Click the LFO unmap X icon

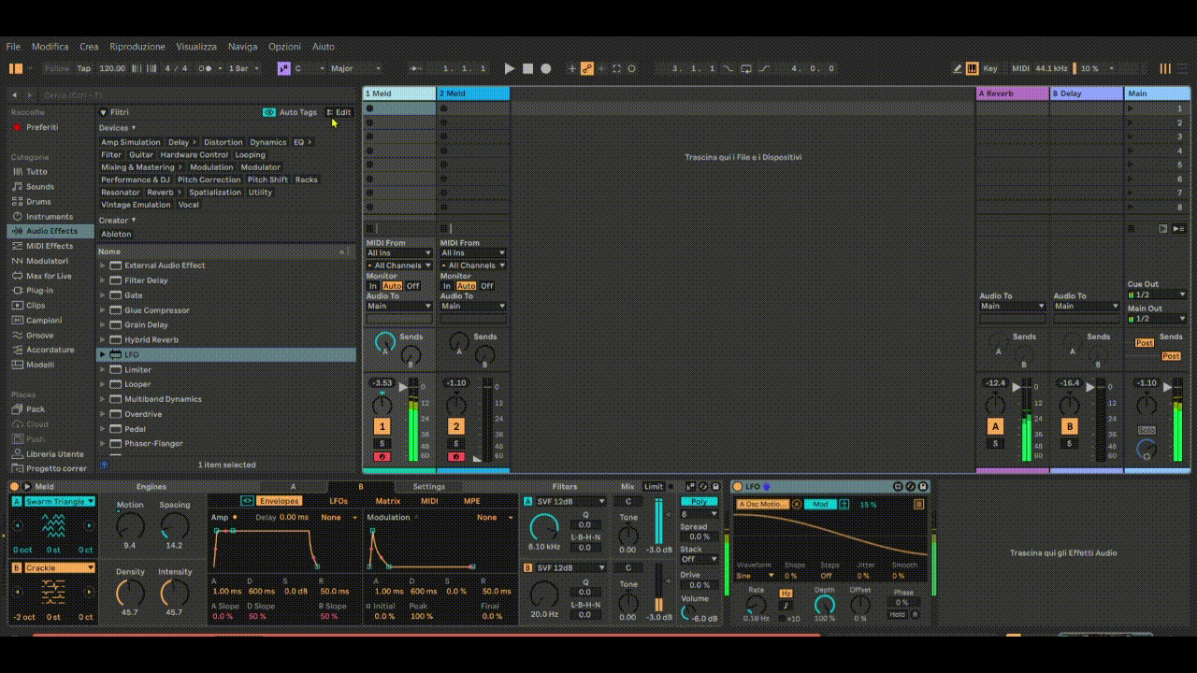pos(797,504)
